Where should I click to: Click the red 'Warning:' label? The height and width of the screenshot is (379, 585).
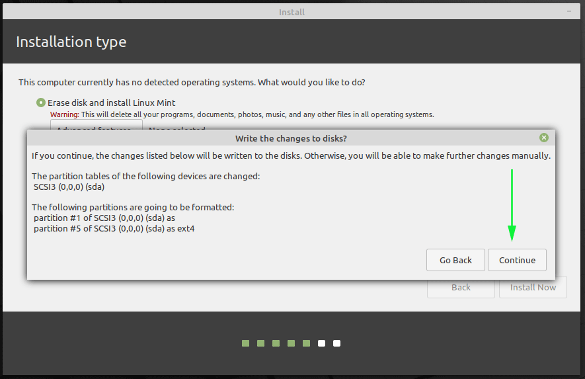click(65, 114)
